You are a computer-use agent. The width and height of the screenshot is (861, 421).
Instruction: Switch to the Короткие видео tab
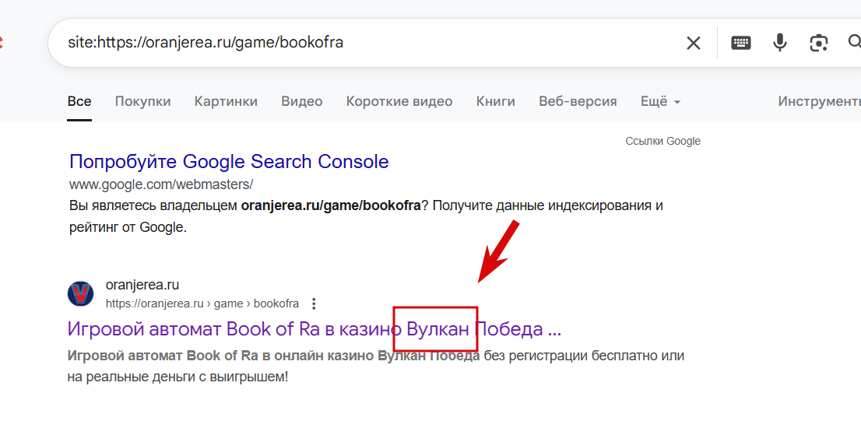coord(399,101)
